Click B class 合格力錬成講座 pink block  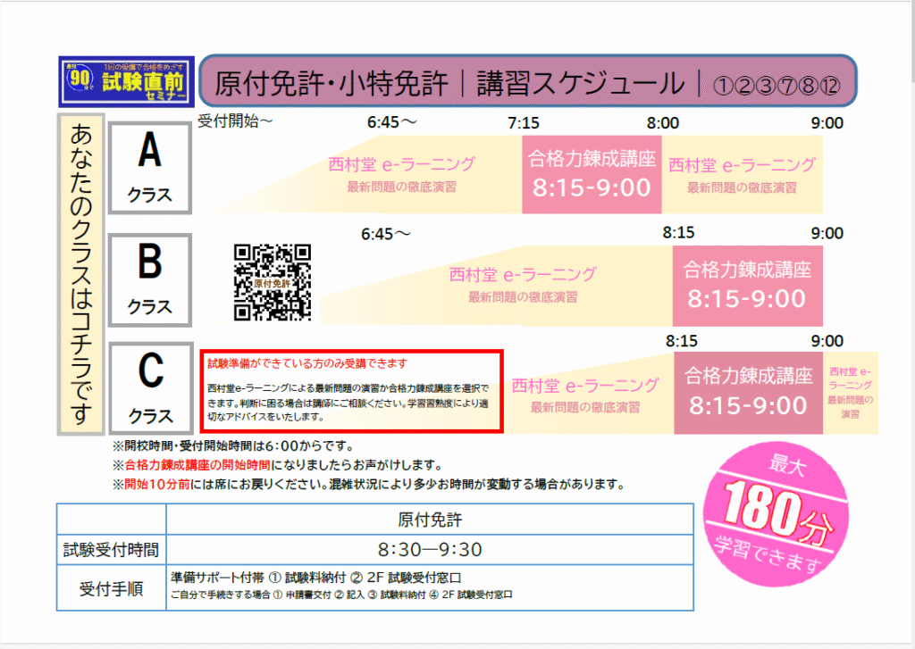(746, 284)
